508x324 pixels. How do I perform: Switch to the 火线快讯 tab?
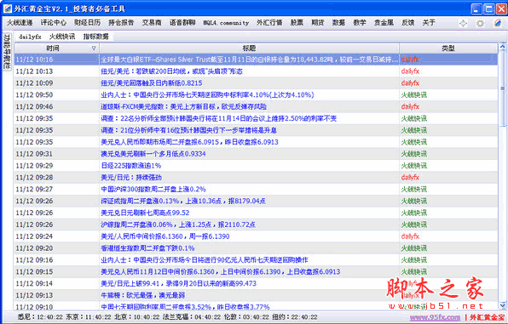62,37
